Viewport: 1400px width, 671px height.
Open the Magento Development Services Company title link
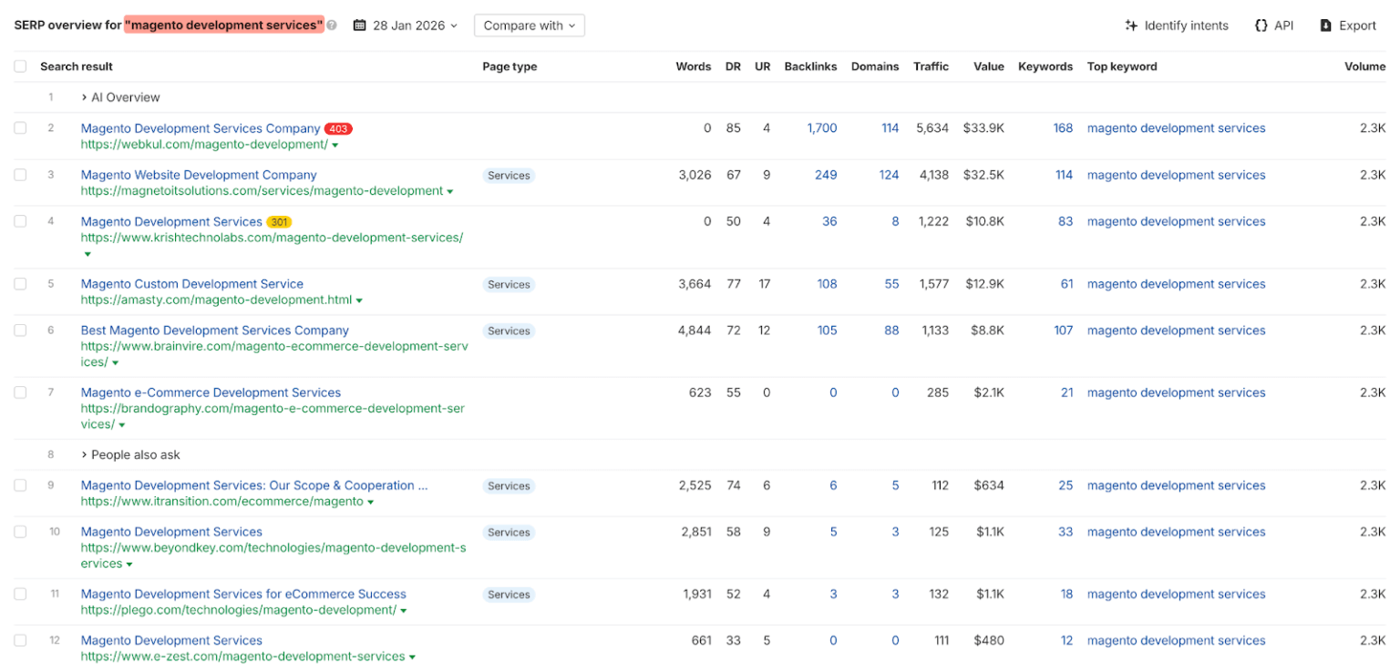click(x=201, y=128)
